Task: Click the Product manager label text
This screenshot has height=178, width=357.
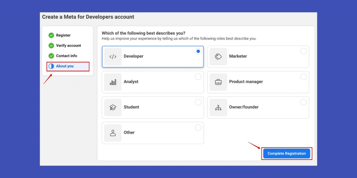Action: [246, 81]
